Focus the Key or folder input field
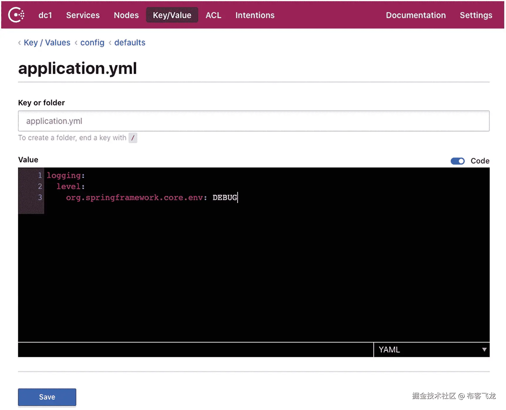The image size is (506, 410). [254, 121]
